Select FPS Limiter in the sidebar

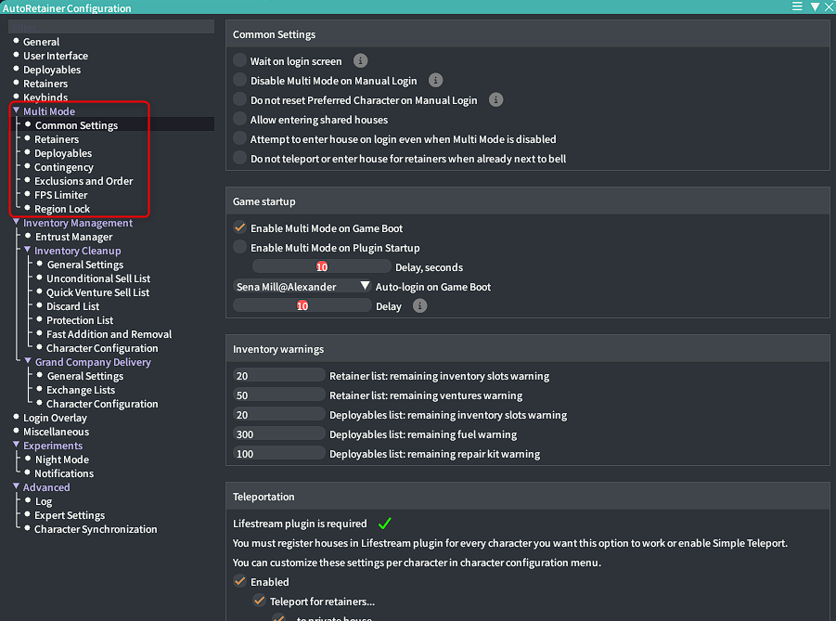tap(61, 195)
